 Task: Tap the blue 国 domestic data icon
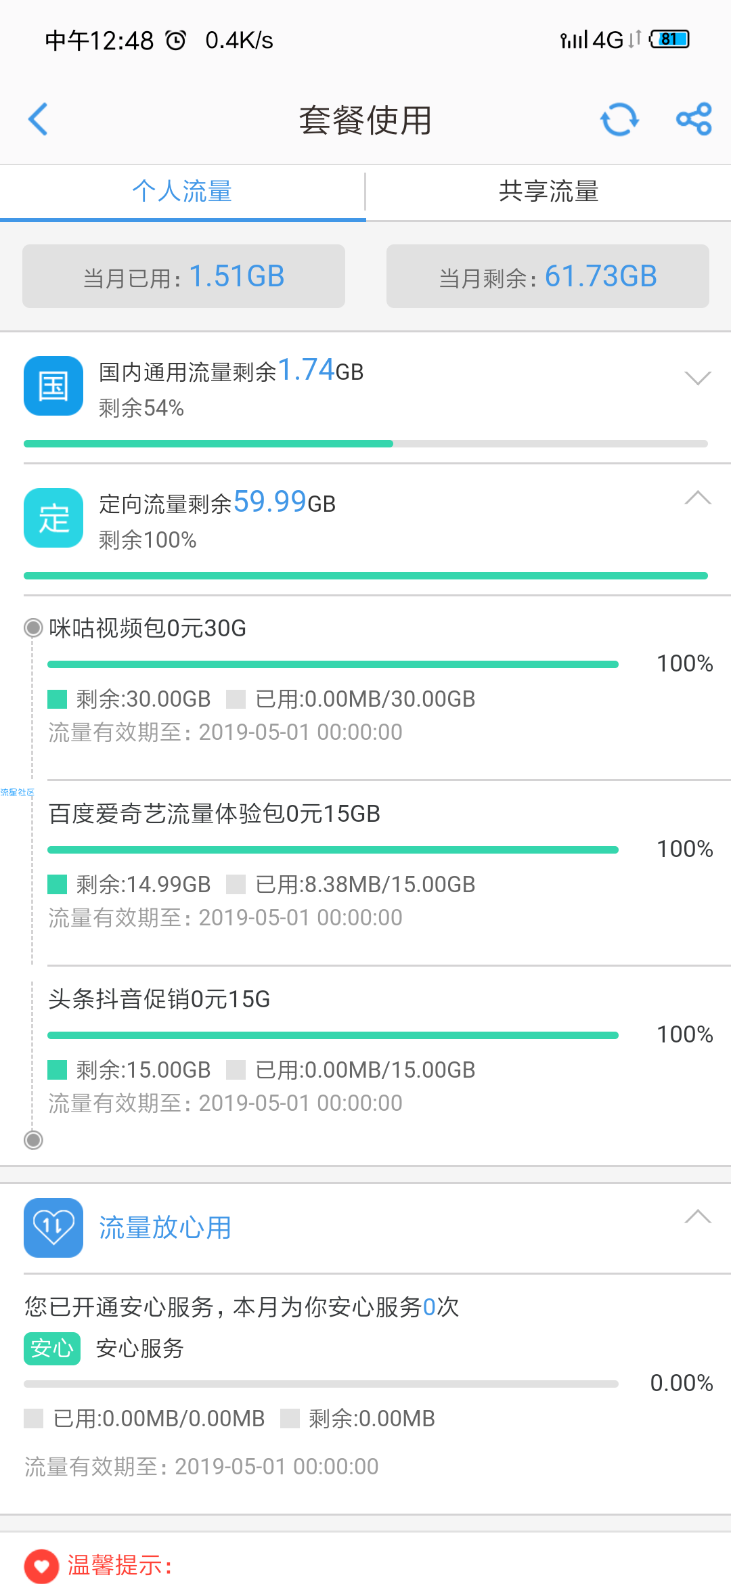point(53,386)
